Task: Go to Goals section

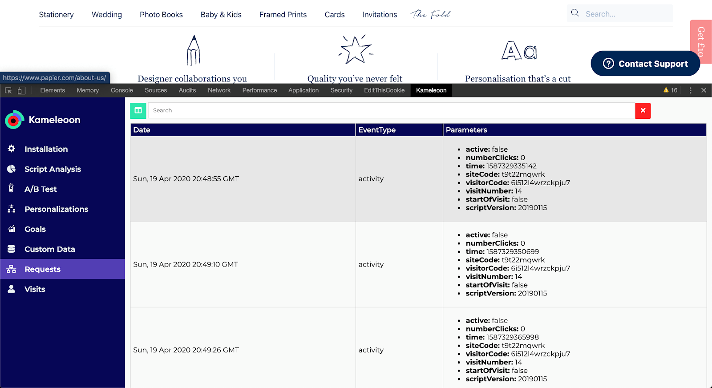Action: coord(62,229)
